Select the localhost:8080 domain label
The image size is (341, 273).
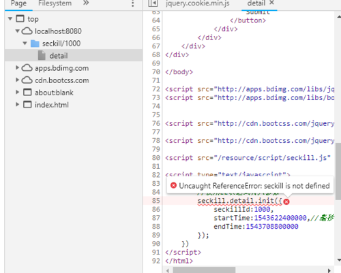(x=58, y=31)
